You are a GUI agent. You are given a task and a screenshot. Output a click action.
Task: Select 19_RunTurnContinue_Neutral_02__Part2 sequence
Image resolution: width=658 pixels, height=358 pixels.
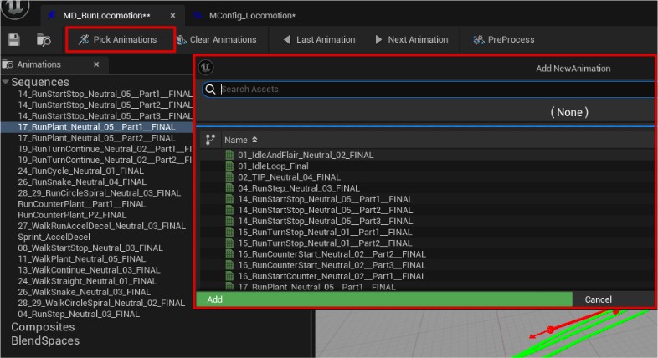pyautogui.click(x=105, y=160)
